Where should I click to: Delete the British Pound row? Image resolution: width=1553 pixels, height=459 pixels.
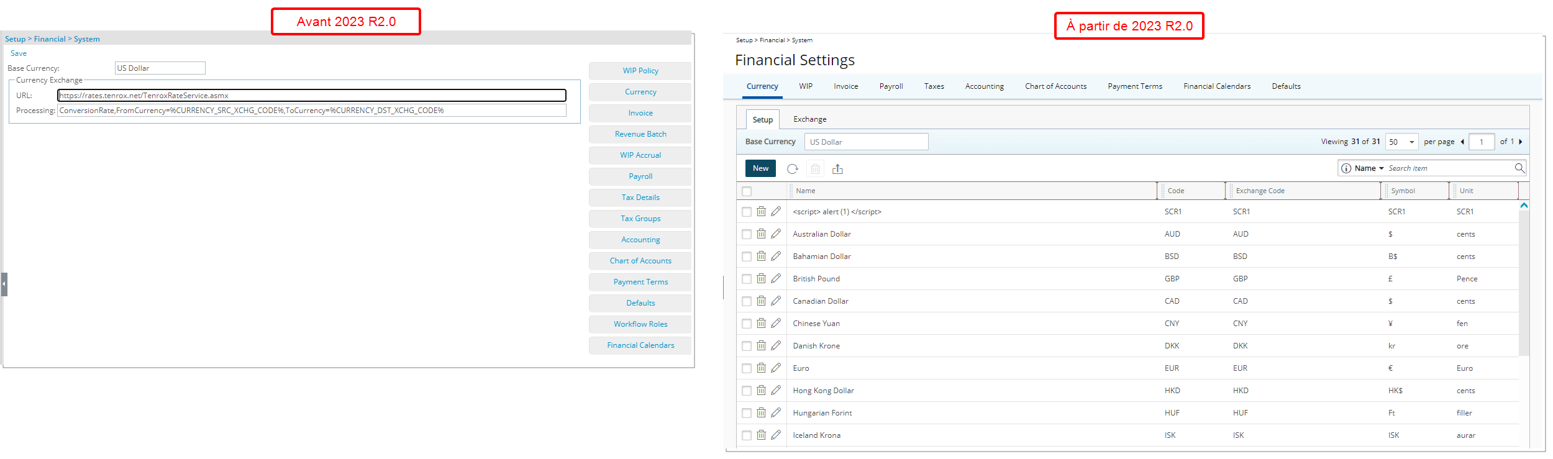[761, 278]
